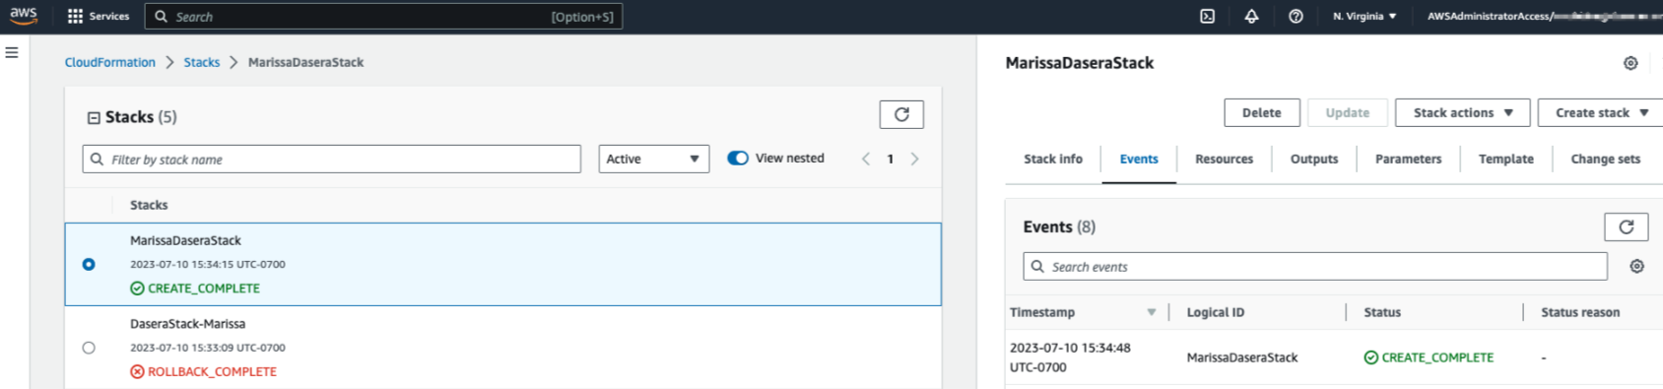The image size is (1663, 389).
Task: Click CREATE_COMPLETE status in events table
Action: pyautogui.click(x=1437, y=357)
